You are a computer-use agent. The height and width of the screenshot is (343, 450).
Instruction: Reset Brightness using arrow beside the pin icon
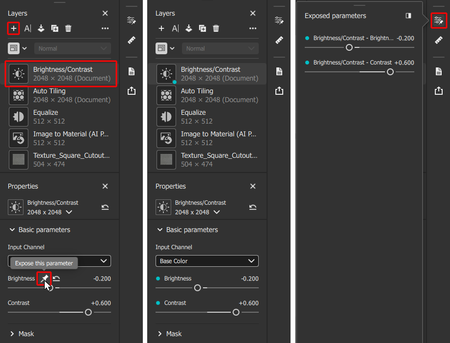coord(57,279)
